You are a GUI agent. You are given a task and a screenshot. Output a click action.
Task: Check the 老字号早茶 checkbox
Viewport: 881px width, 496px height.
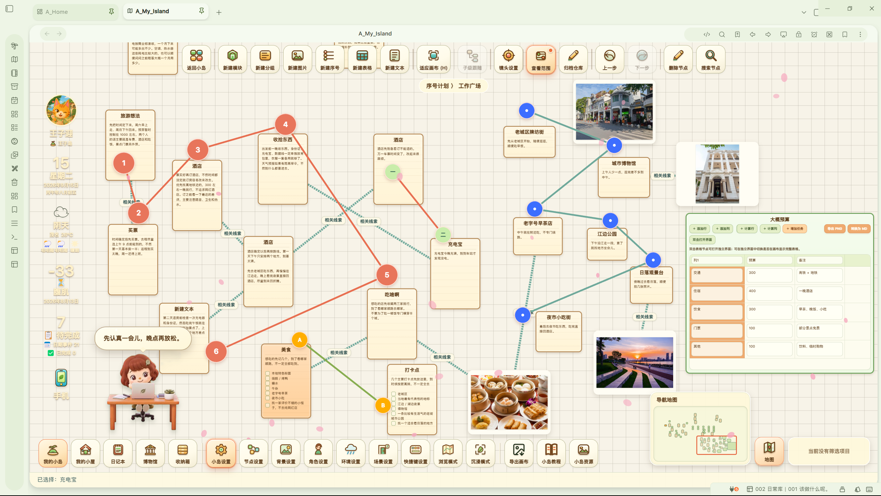click(267, 393)
